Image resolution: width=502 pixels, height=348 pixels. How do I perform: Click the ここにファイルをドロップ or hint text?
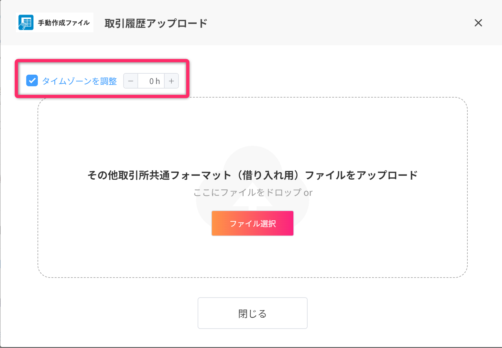tap(253, 193)
